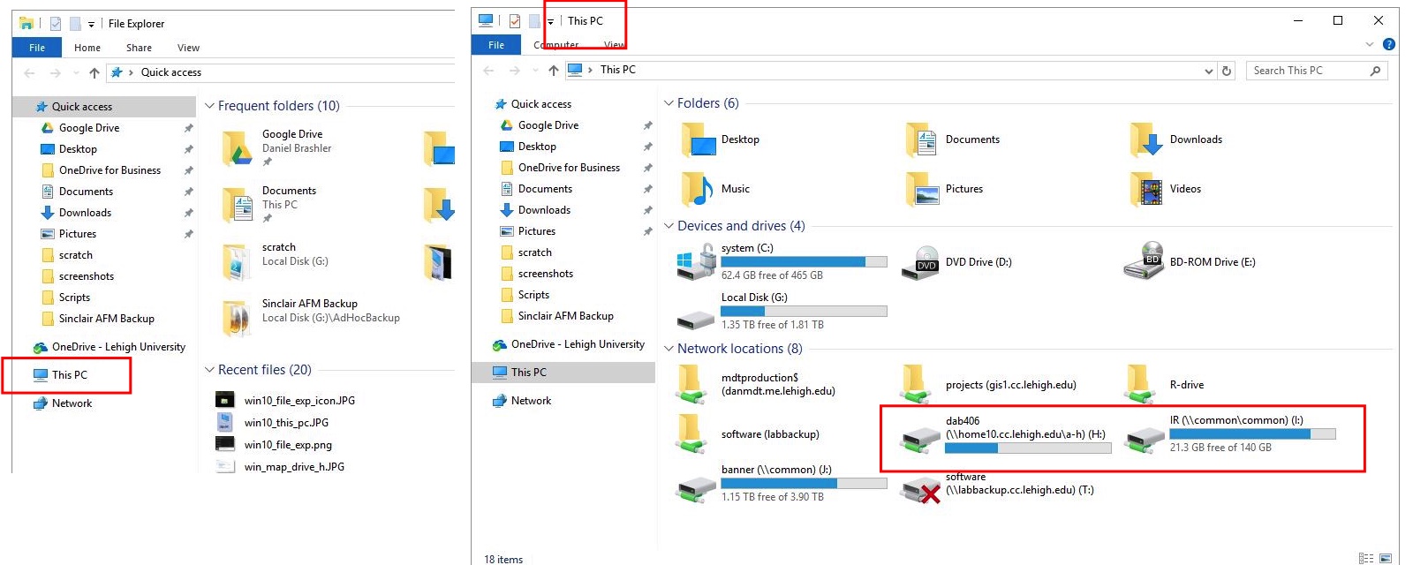Open Music folder icon in This PC
1413x565 pixels.
pos(698,189)
